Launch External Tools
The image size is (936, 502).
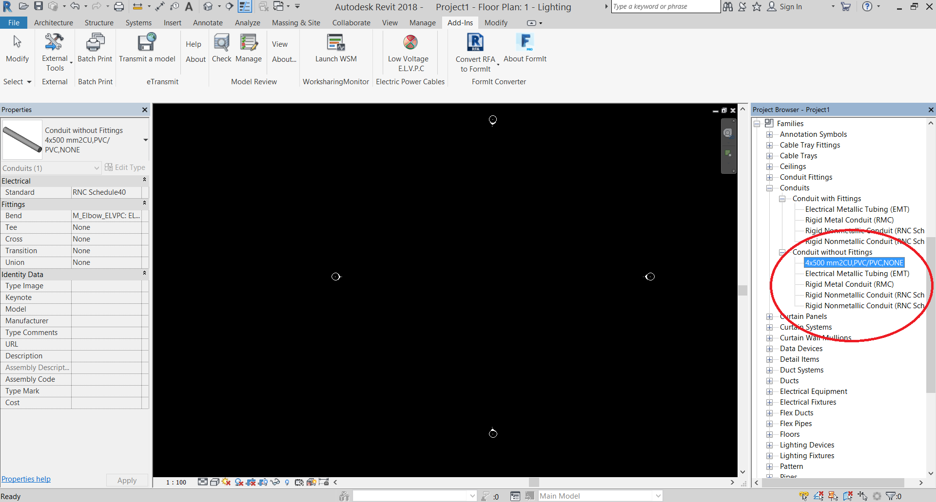(x=55, y=53)
